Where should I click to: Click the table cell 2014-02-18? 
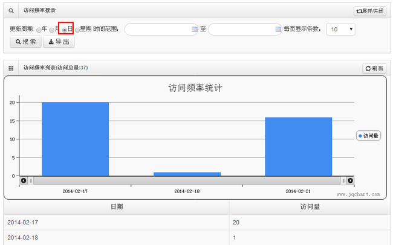pyautogui.click(x=117, y=238)
